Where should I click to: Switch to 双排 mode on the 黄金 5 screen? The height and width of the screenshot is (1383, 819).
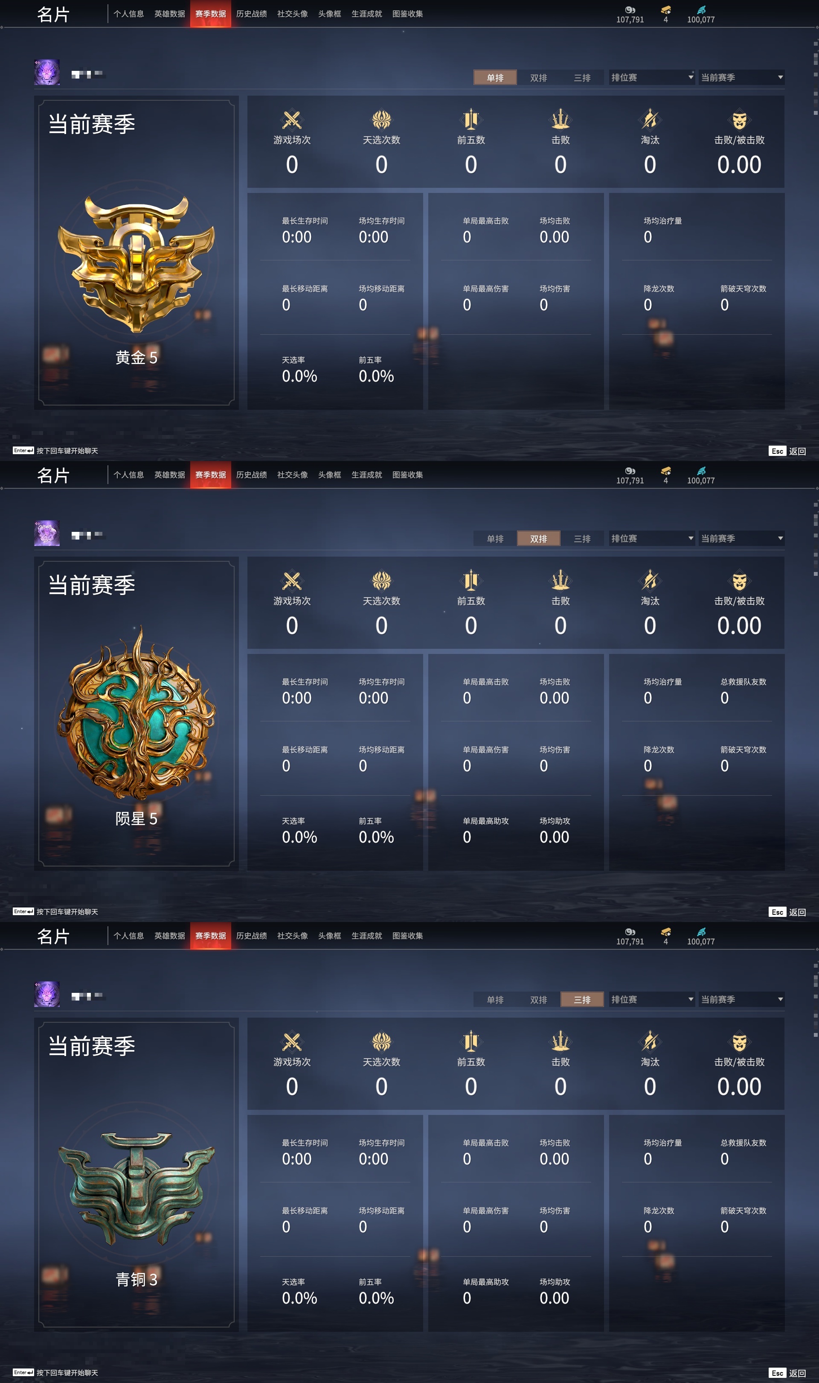pyautogui.click(x=539, y=77)
